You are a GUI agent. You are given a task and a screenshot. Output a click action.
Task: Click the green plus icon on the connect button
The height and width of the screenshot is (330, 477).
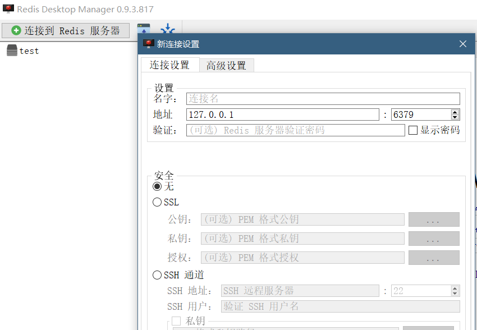pos(16,30)
